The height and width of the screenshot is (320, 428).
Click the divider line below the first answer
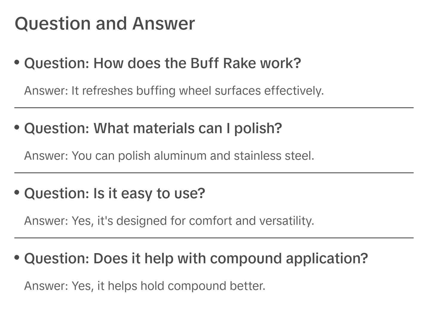214,108
